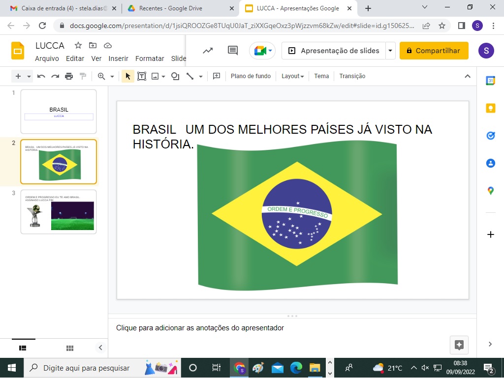Image resolution: width=504 pixels, height=378 pixels.
Task: Click the speaker notes field
Action: tap(292, 328)
